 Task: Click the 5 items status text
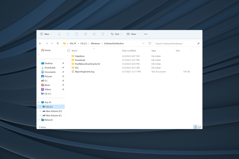tap(43, 127)
